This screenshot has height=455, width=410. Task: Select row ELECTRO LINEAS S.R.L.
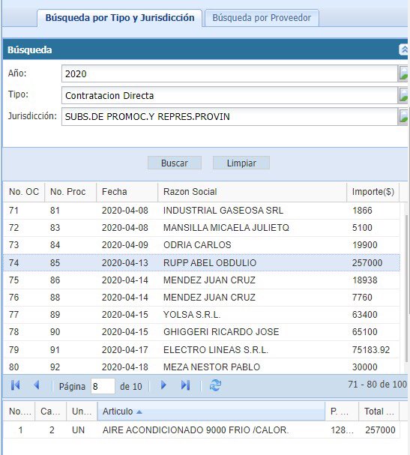pos(202,350)
